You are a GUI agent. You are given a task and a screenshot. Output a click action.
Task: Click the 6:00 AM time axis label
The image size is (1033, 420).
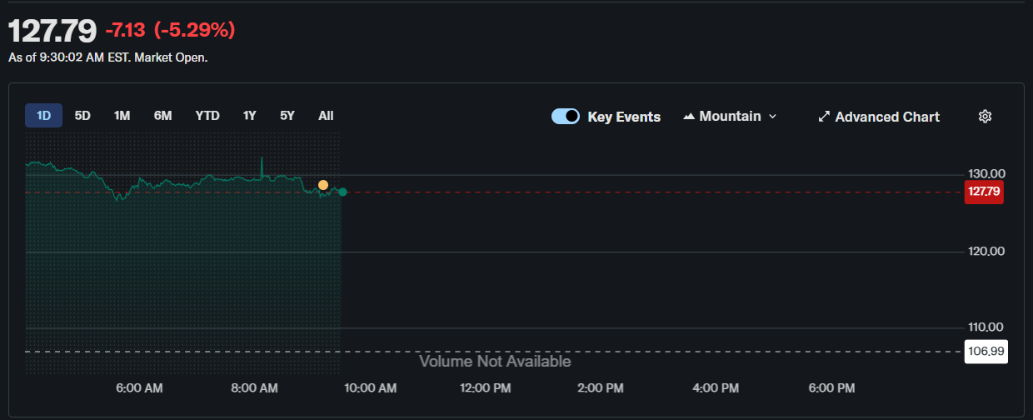[x=139, y=388]
